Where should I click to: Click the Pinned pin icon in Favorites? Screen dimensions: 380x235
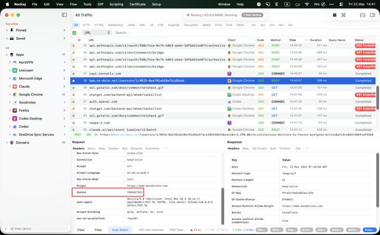[x=11, y=30]
